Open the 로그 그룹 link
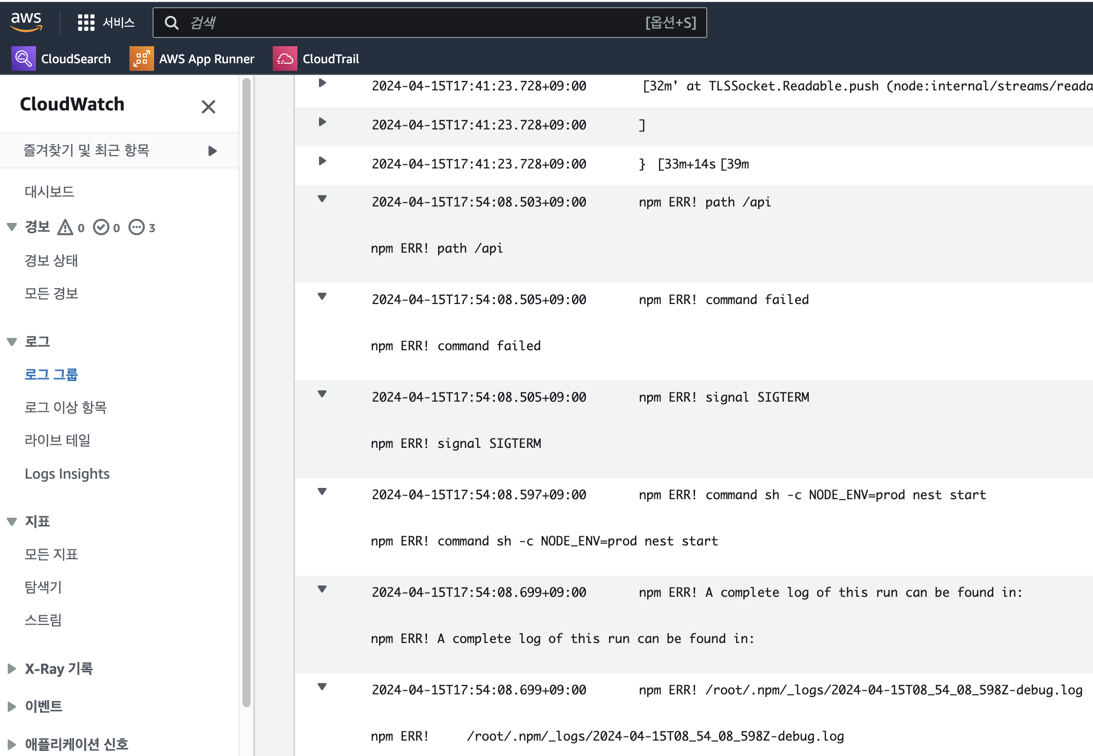 coord(51,374)
